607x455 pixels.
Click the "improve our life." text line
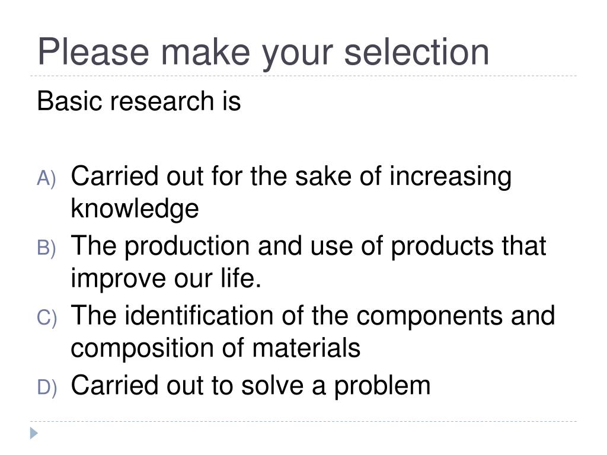point(166,278)
